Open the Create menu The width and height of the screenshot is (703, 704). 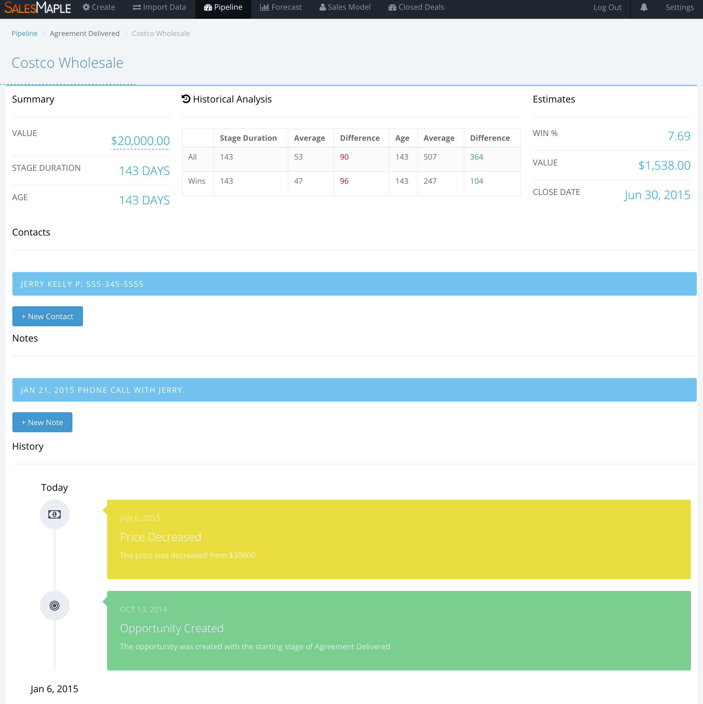(99, 7)
